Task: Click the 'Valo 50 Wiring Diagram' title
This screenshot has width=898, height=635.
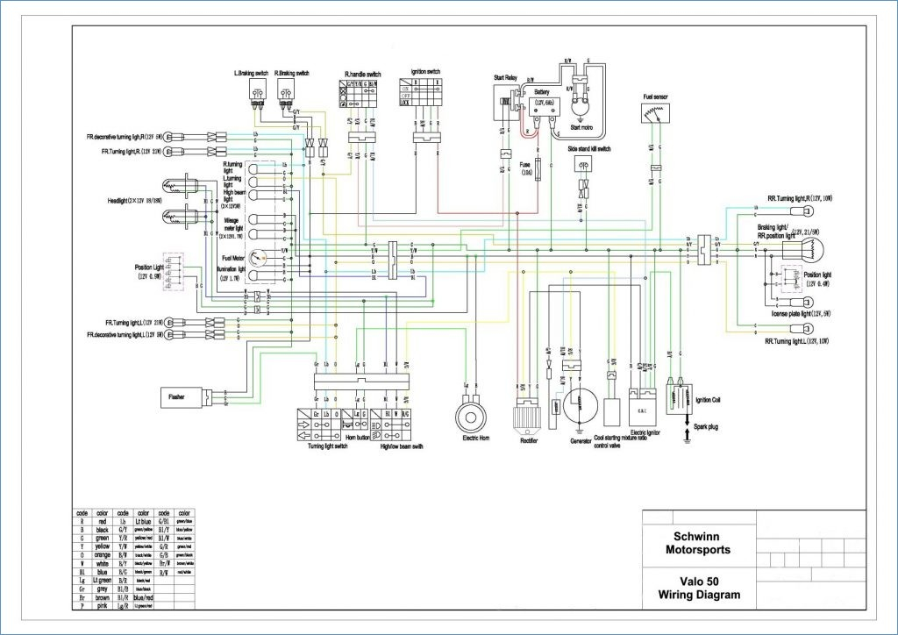Action: [699, 589]
